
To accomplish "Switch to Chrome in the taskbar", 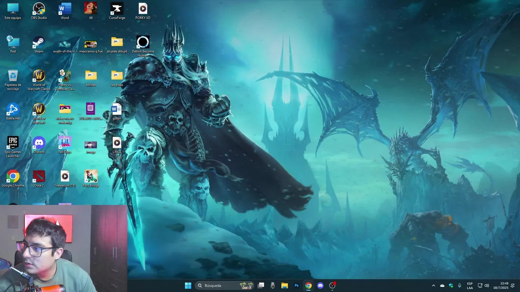I will [308, 286].
